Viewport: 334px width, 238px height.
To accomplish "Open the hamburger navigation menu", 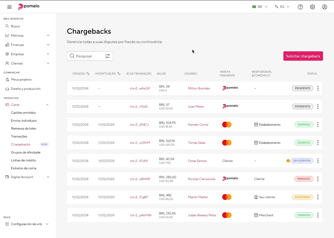I will 9,7.
